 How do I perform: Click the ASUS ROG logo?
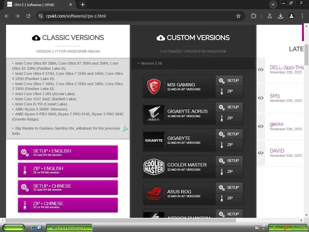coord(154,194)
